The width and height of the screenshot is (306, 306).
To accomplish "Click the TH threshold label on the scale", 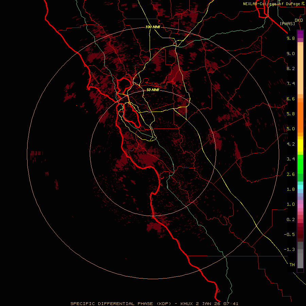I will 292,265.
